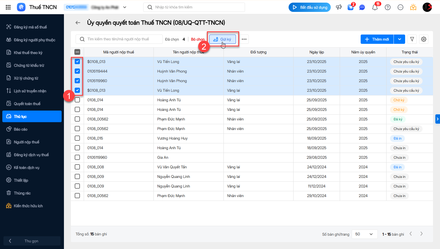The width and height of the screenshot is (440, 249).
Task: Open the chat messages icon
Action: coord(362,7)
